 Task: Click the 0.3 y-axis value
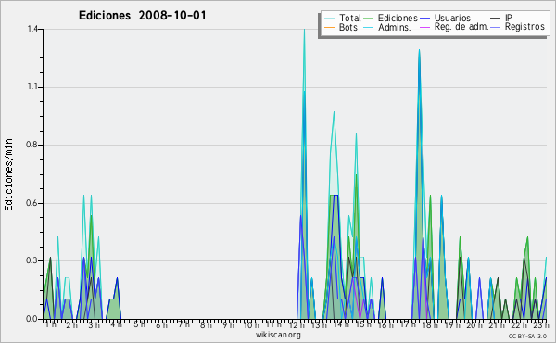(x=32, y=261)
